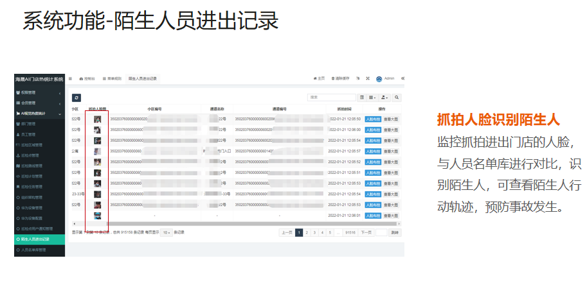Click the 清除缓存 clear cache icon
Image resolution: width=587 pixels, height=283 pixels.
point(342,78)
